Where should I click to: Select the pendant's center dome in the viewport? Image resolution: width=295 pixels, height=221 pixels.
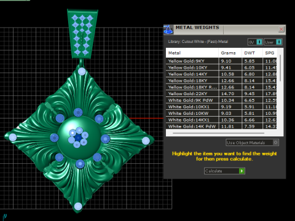(79, 138)
